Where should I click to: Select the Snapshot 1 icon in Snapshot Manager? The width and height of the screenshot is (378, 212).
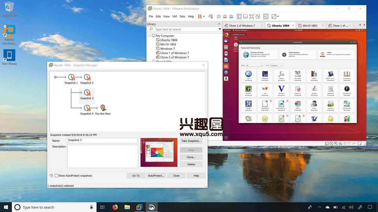point(71,77)
